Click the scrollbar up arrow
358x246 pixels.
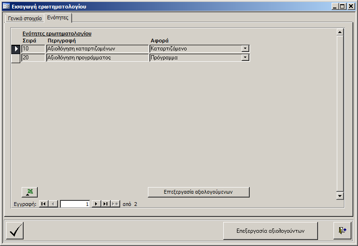tap(339, 32)
